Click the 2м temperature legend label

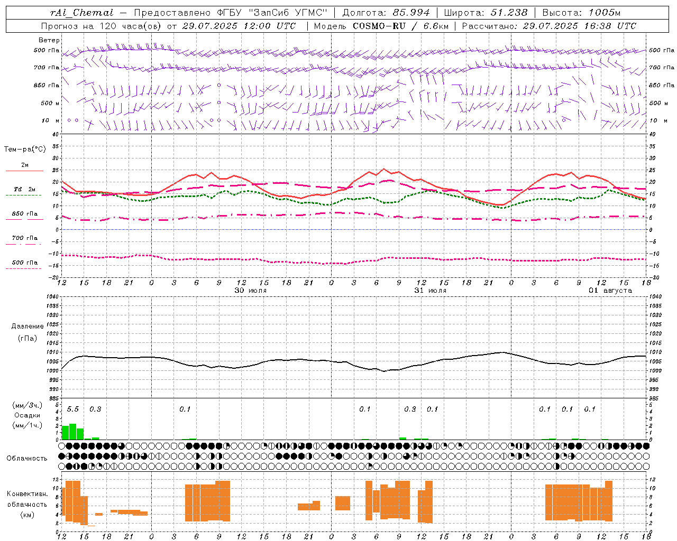(25, 165)
